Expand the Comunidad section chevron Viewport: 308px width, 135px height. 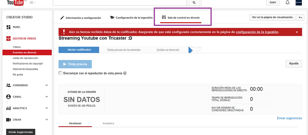(47, 85)
